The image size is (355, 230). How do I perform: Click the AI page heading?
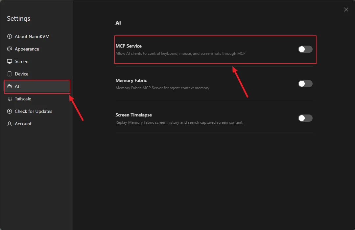click(118, 23)
